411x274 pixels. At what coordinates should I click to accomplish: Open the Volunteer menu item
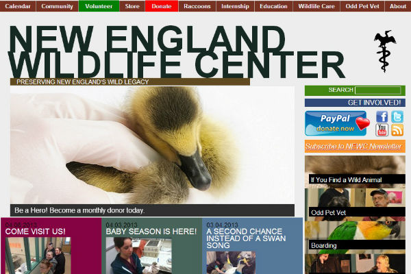tap(99, 6)
